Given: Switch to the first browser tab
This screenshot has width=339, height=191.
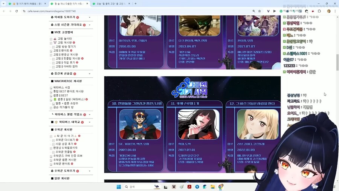Looking at the screenshot, I should (27, 3).
